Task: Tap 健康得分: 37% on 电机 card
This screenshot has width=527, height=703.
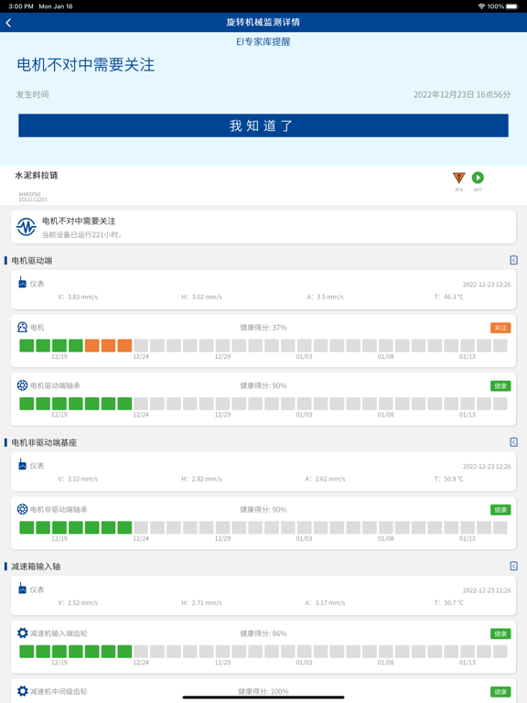Action: (263, 328)
